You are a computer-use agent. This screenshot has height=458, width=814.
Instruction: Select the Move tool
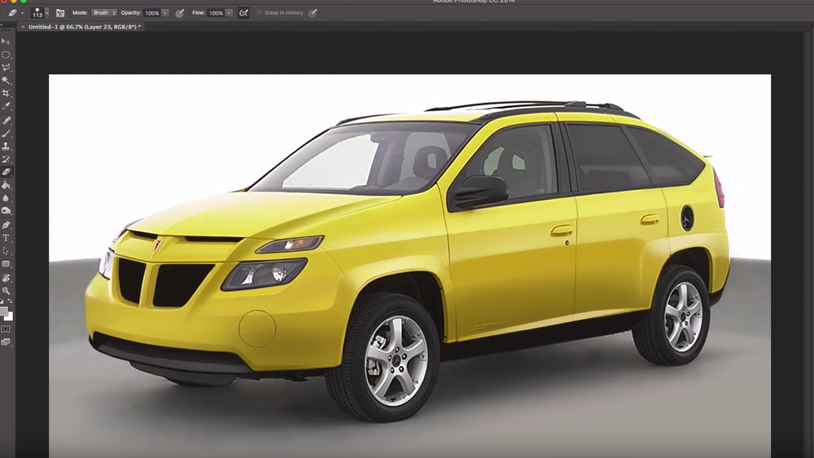tap(6, 42)
